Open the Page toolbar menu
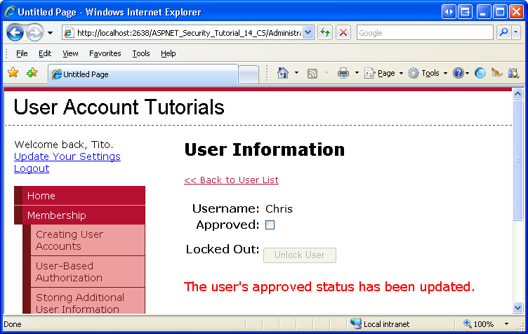 [384, 73]
